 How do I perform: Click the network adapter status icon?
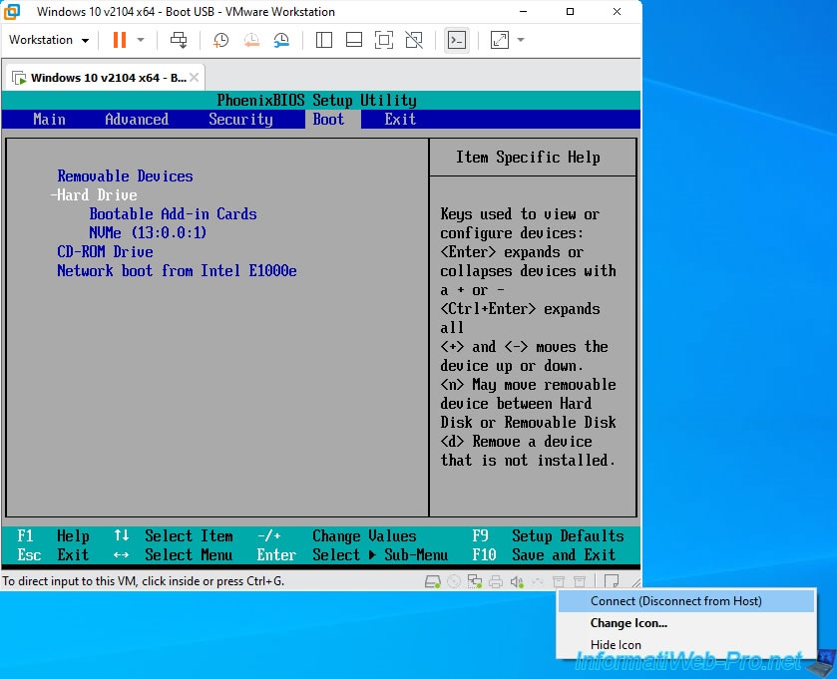click(x=475, y=582)
